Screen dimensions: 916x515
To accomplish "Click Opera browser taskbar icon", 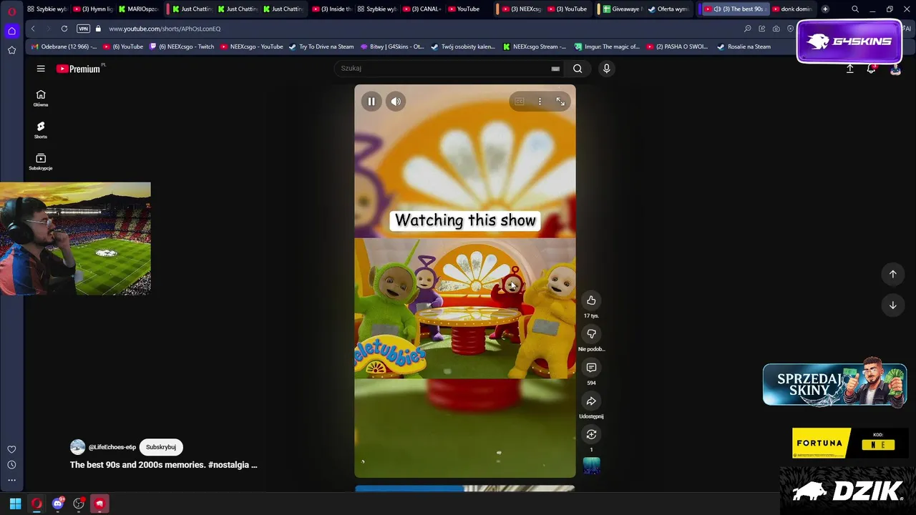I will tap(36, 504).
